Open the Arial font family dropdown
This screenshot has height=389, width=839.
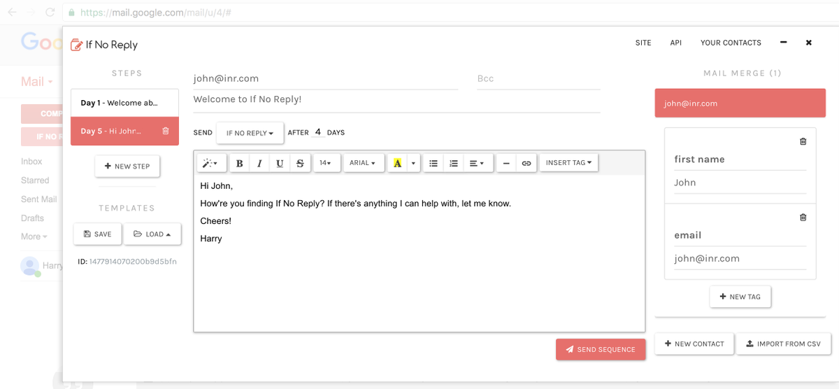[x=364, y=163]
